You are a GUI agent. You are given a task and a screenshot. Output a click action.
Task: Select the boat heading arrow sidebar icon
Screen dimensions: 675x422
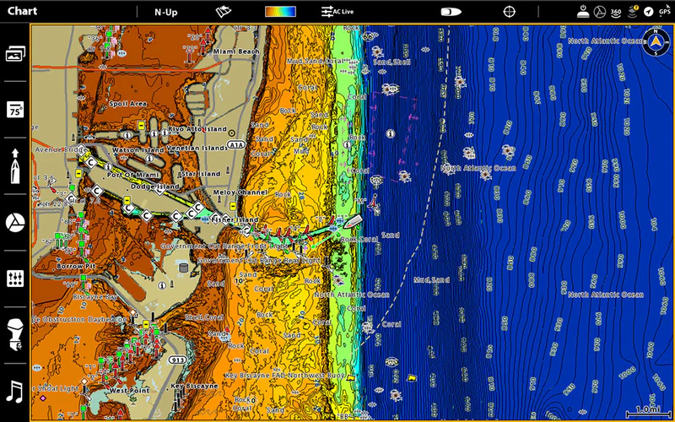(x=14, y=165)
